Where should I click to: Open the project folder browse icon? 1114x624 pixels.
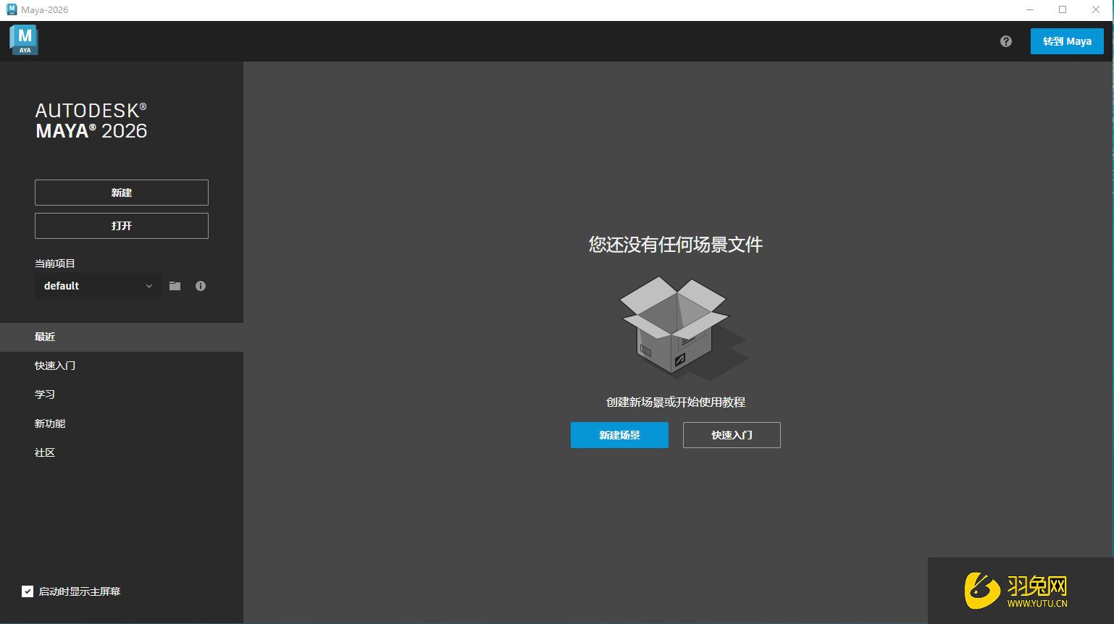(x=175, y=286)
